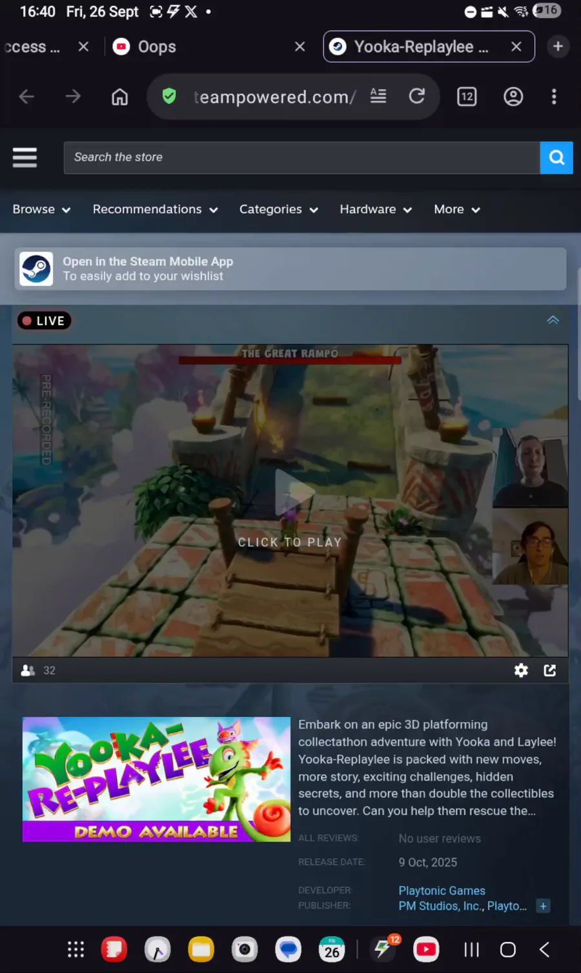Image resolution: width=581 pixels, height=973 pixels.
Task: Launch the camera app from the dock
Action: pos(245,950)
